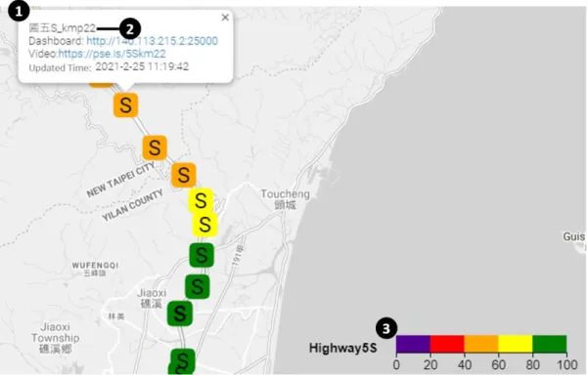Click the orange S marker above the NEW TAIPEI CITY label
The height and width of the screenshot is (375, 588).
[x=155, y=147]
